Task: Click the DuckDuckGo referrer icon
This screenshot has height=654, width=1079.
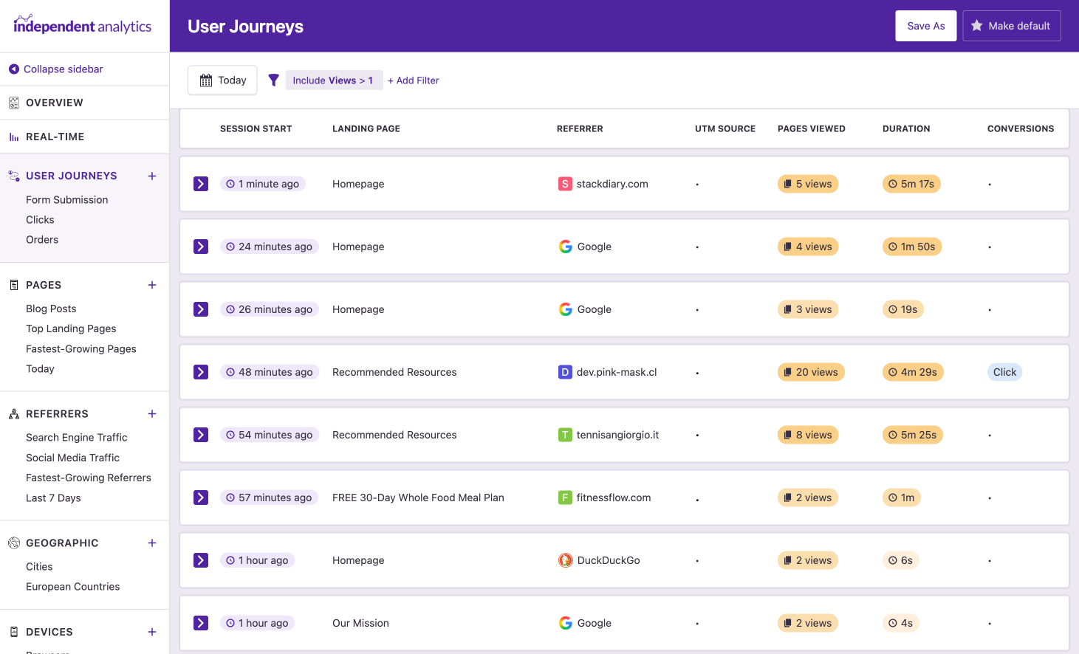Action: (565, 560)
